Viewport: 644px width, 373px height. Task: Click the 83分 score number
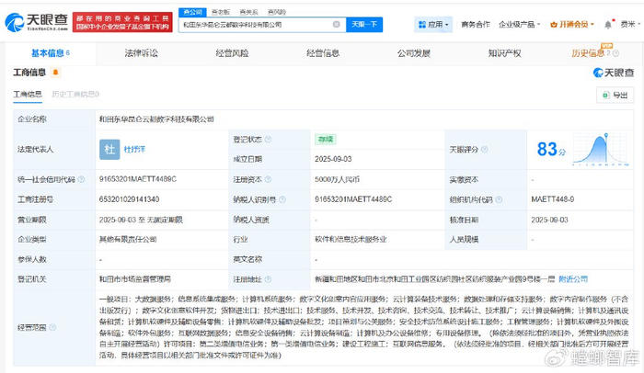point(551,150)
